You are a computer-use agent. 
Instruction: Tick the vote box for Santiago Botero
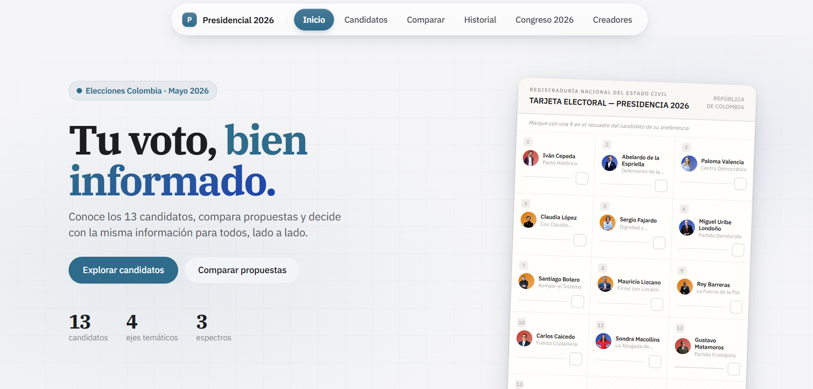(x=578, y=302)
